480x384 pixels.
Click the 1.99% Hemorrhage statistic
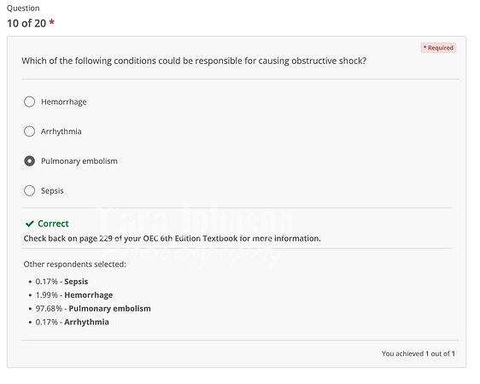74,295
